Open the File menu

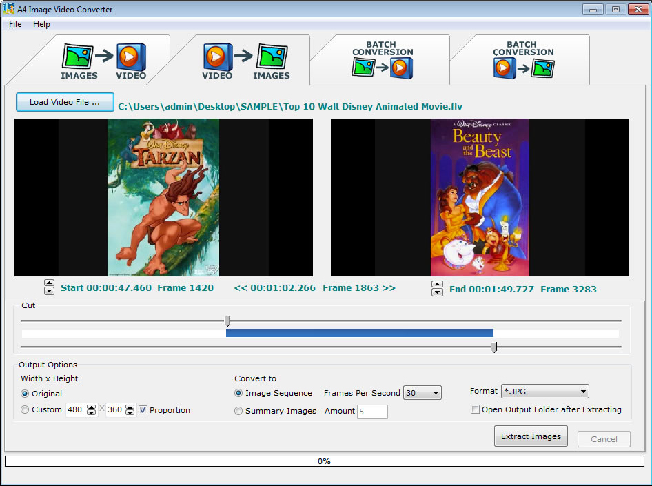(15, 24)
